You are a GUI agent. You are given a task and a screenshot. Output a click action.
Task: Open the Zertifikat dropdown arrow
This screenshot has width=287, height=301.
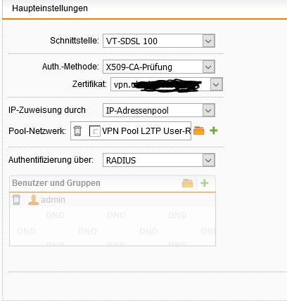pyautogui.click(x=216, y=84)
